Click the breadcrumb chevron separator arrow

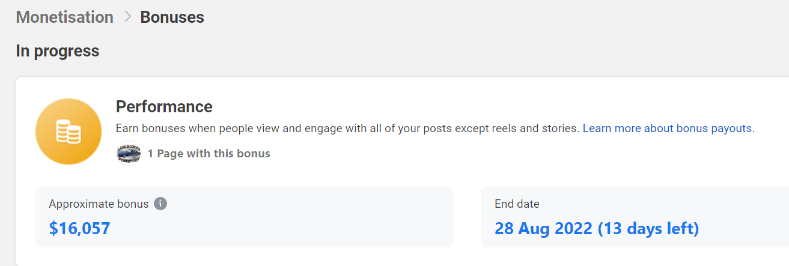pyautogui.click(x=127, y=17)
